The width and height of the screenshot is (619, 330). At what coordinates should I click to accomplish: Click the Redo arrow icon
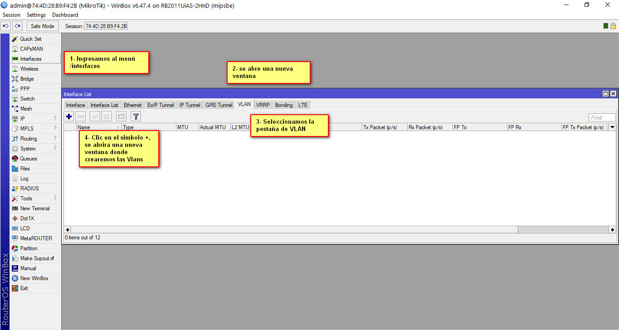pos(17,26)
